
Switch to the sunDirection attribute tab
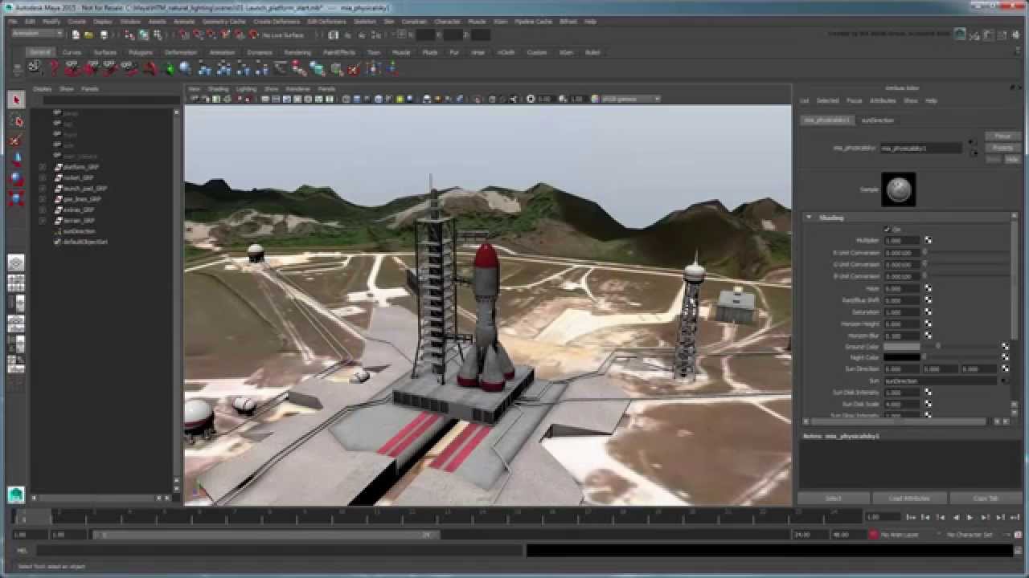[x=877, y=120]
